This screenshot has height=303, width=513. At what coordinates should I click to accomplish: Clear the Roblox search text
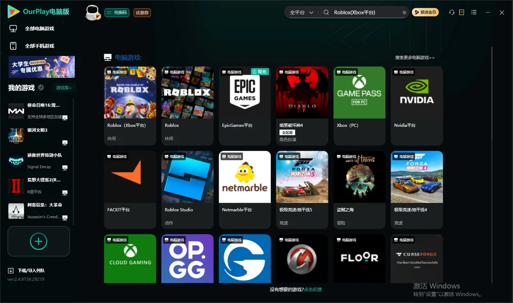pyautogui.click(x=404, y=12)
